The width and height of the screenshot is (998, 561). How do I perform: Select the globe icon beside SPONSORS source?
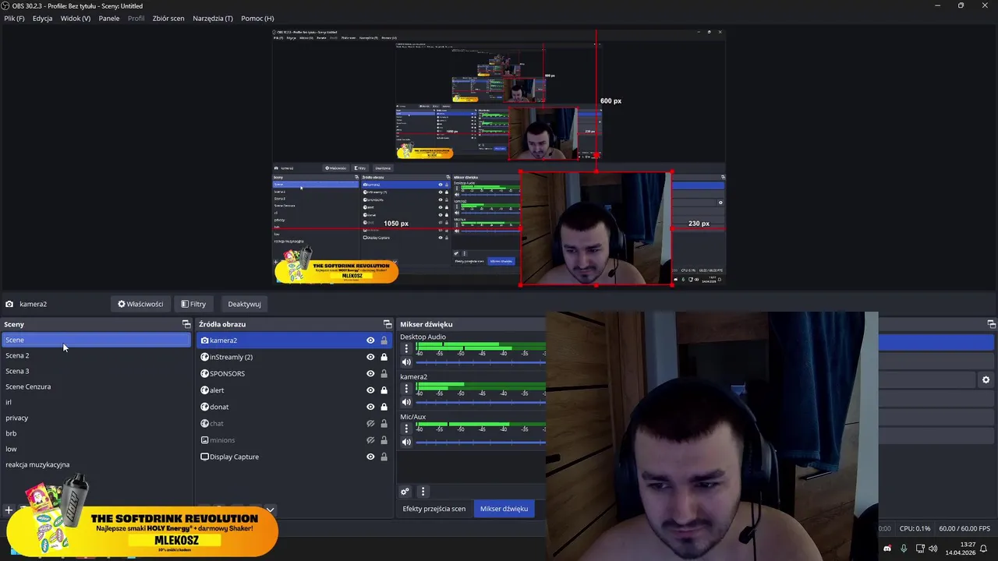(204, 373)
